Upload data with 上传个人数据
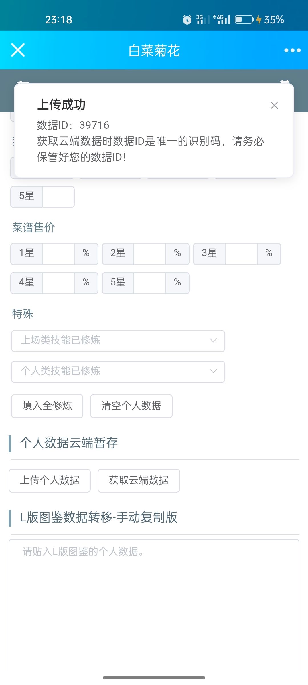The height and width of the screenshot is (685, 308). [x=50, y=480]
